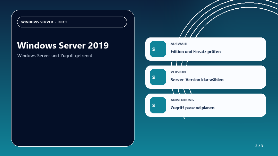Click the page indicator '2 / 3'
278x156 pixels.
pyautogui.click(x=259, y=146)
